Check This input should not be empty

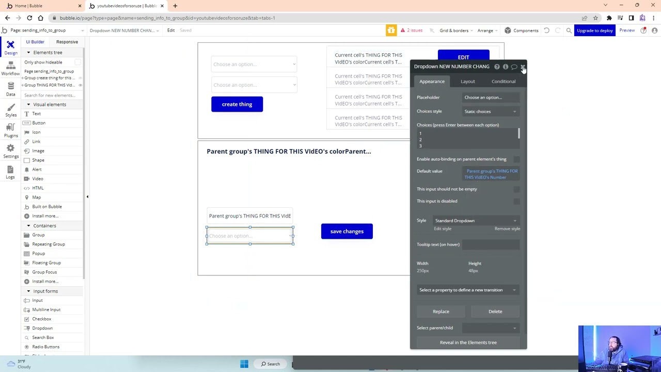516,189
